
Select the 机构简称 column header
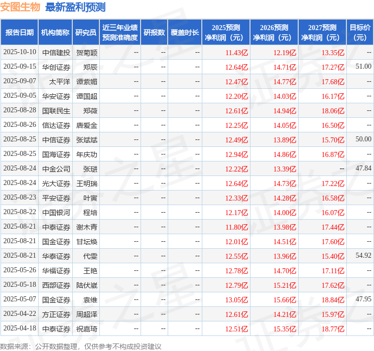55,33
